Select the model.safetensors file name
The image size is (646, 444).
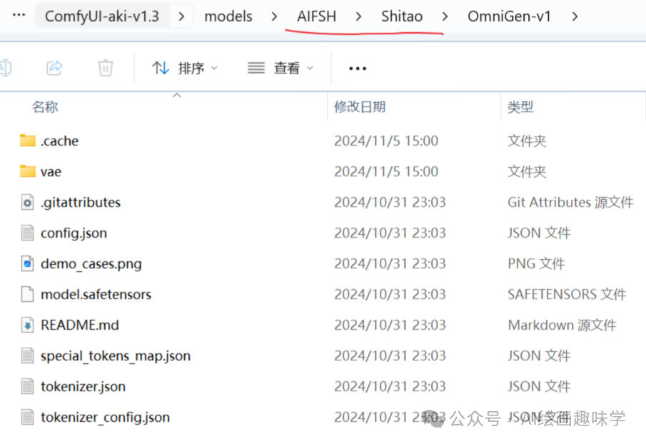(x=96, y=295)
